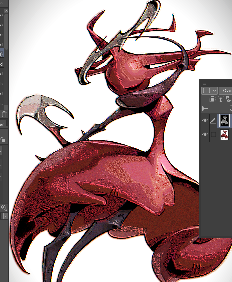The height and width of the screenshot is (282, 232).
Task: Click the left list scrollbar thumb
Action: (x=6, y=31)
